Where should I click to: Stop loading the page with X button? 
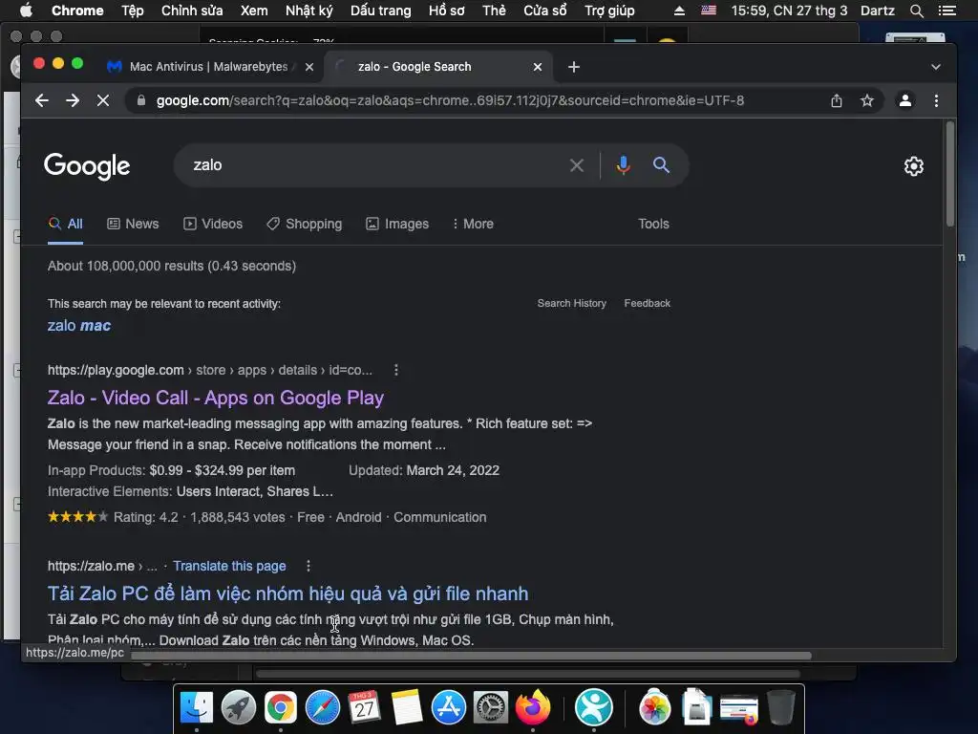click(103, 100)
